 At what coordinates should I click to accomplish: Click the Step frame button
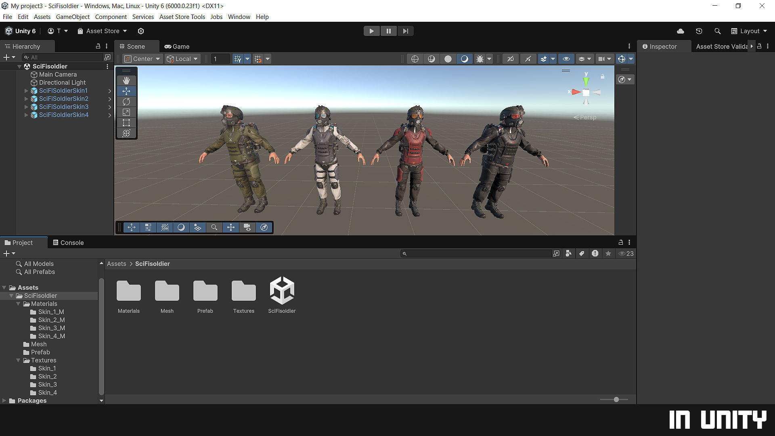[x=405, y=31]
